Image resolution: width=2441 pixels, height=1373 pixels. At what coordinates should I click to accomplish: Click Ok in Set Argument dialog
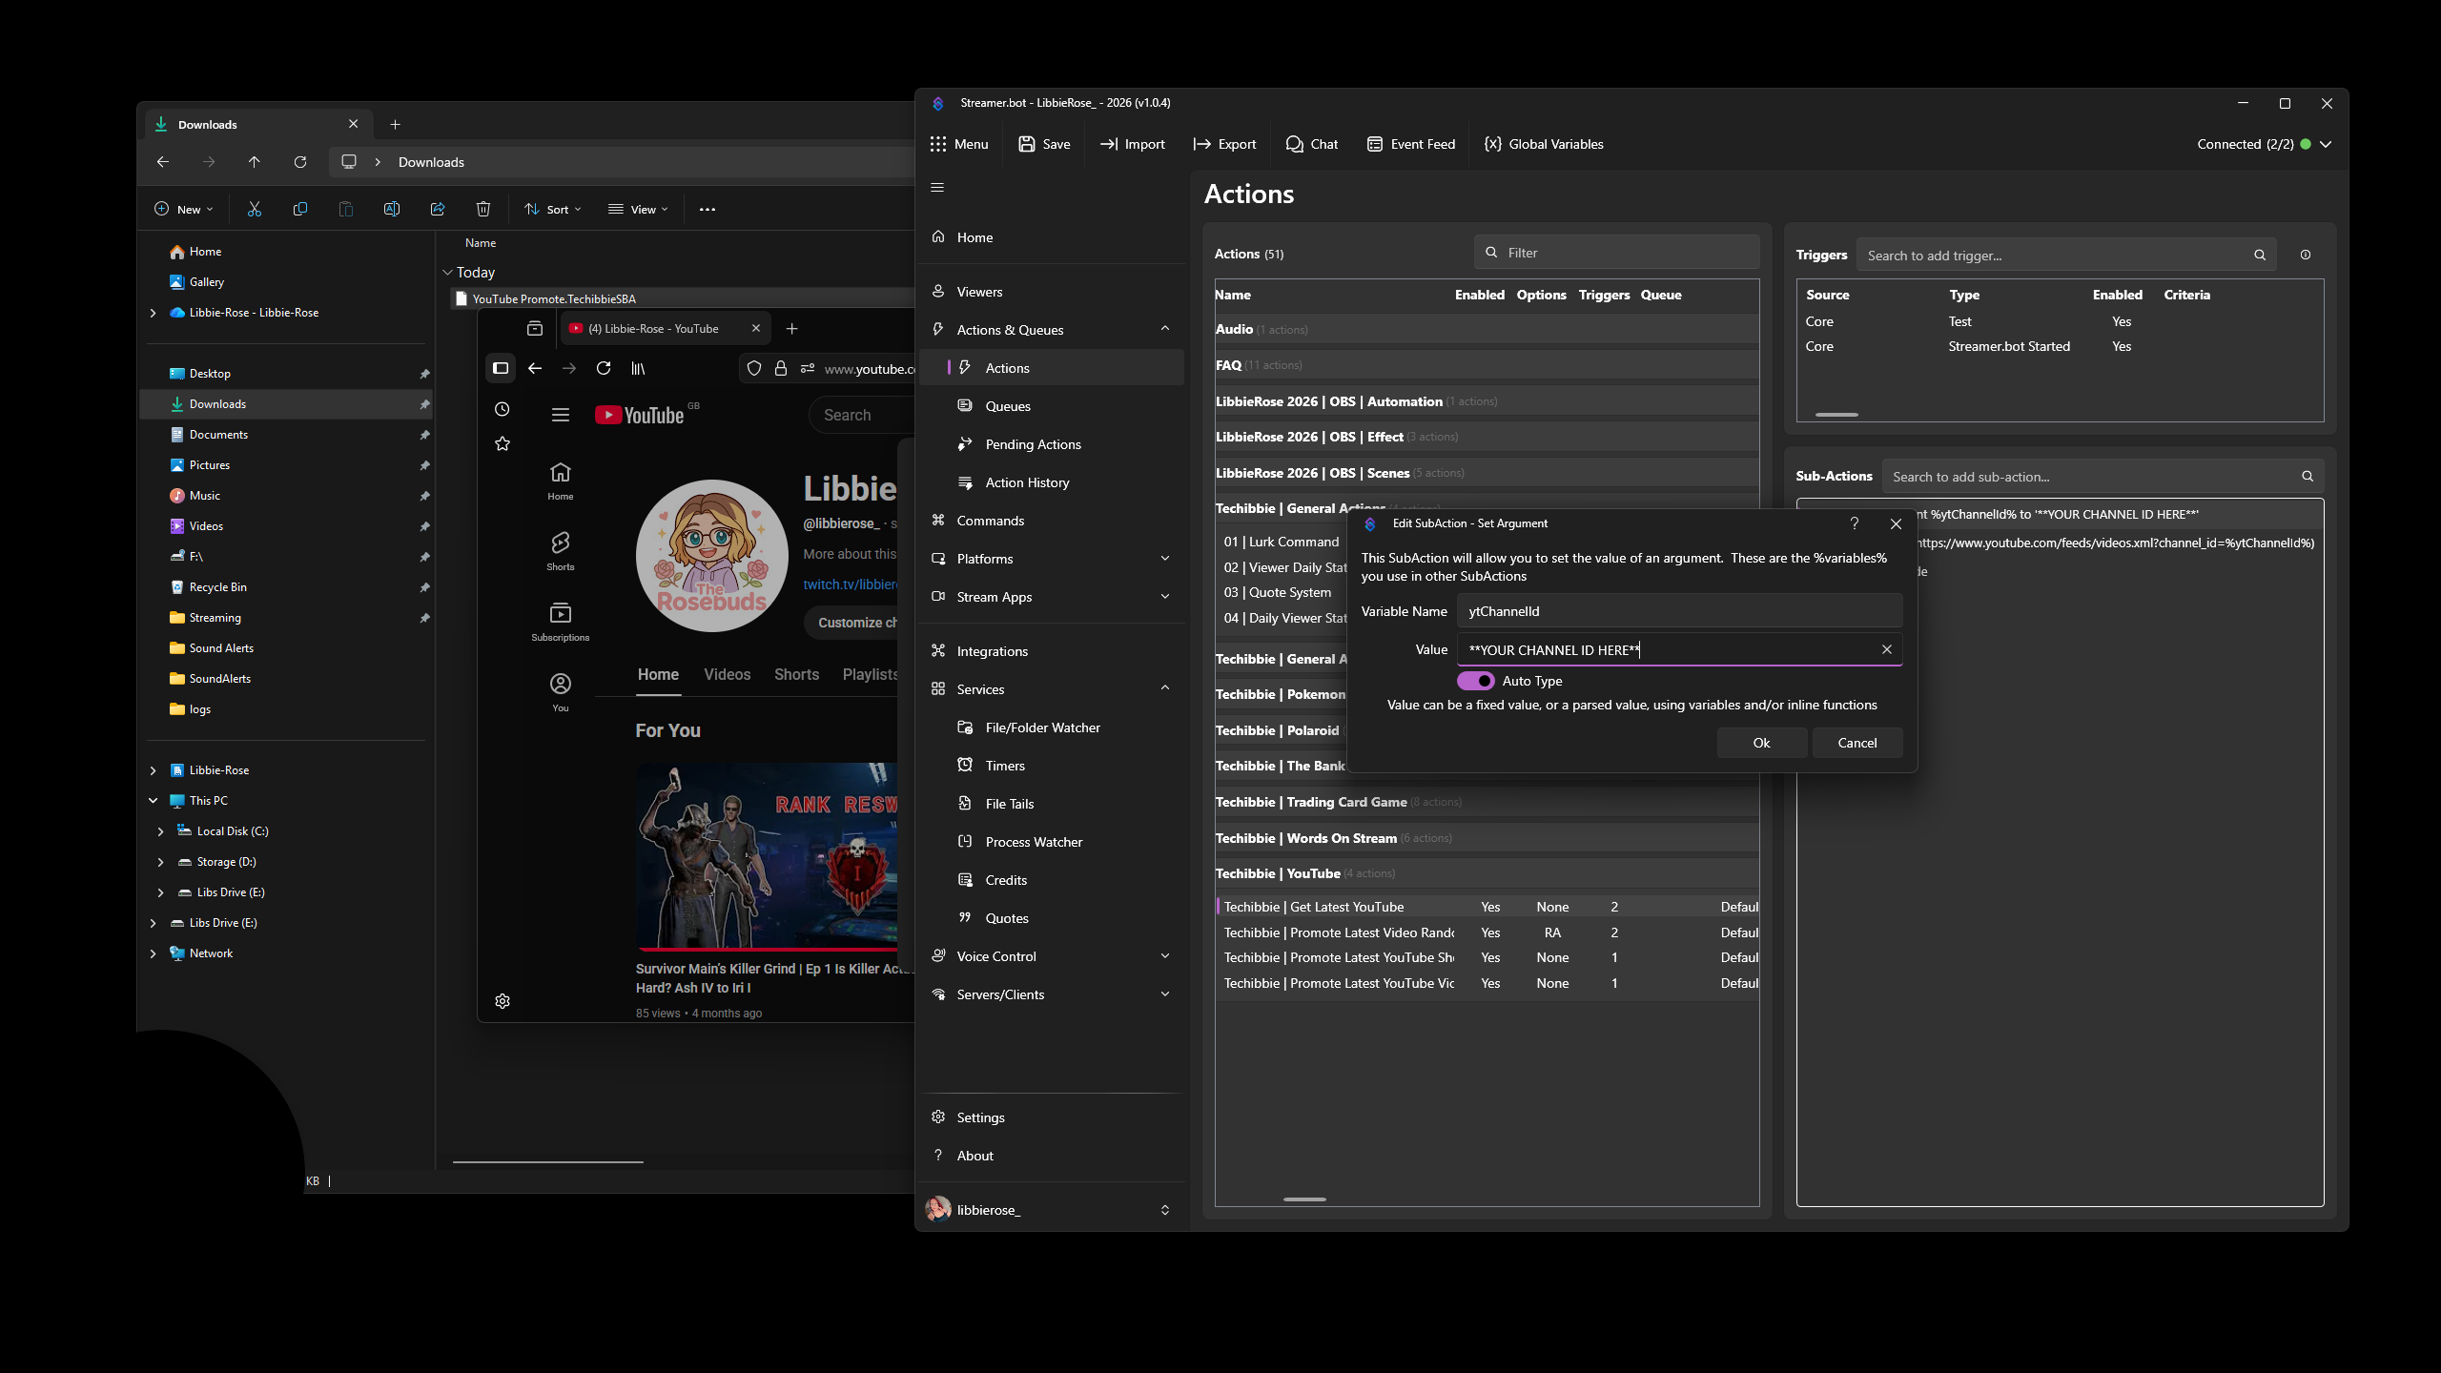1761,743
